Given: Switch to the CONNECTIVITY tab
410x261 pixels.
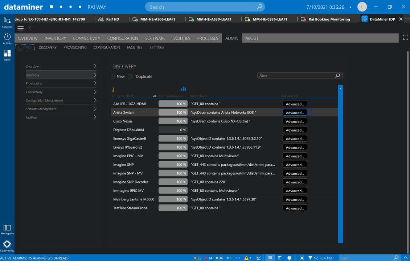Looking at the screenshot, I should tap(87, 38).
